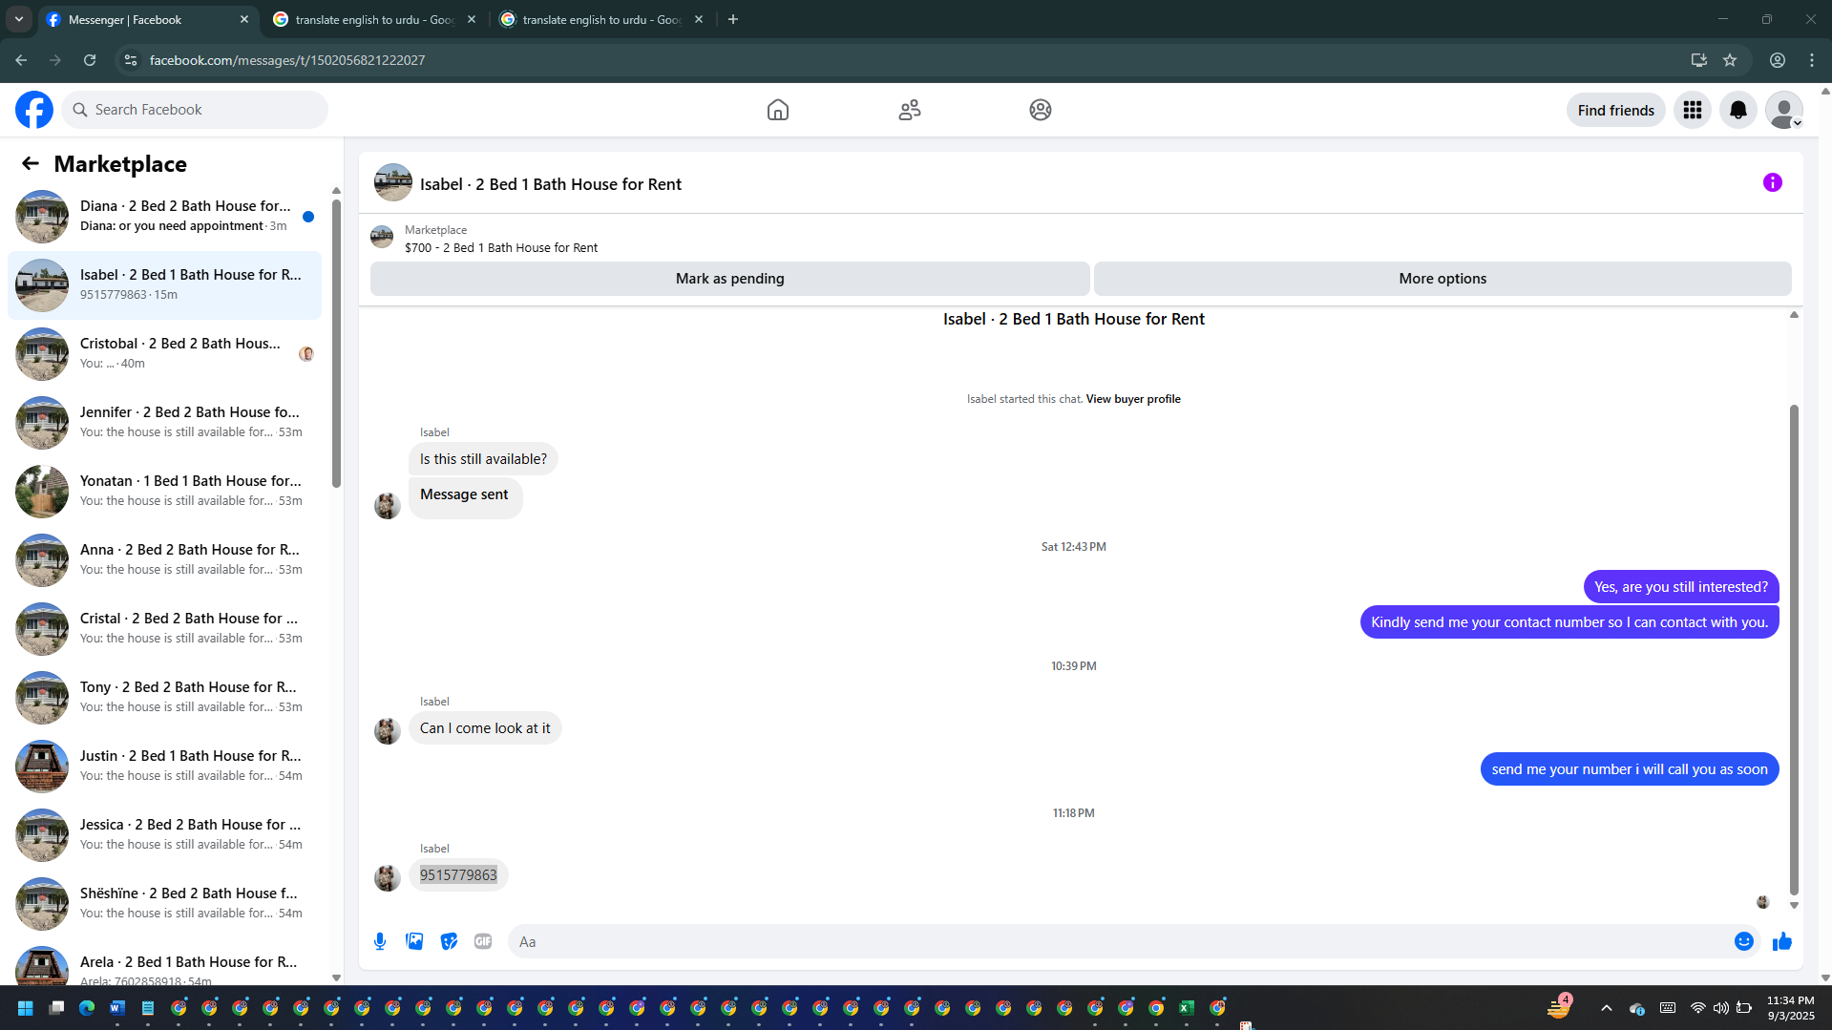The height and width of the screenshot is (1030, 1832).
Task: Show hidden system tray icons
Action: tap(1607, 1008)
